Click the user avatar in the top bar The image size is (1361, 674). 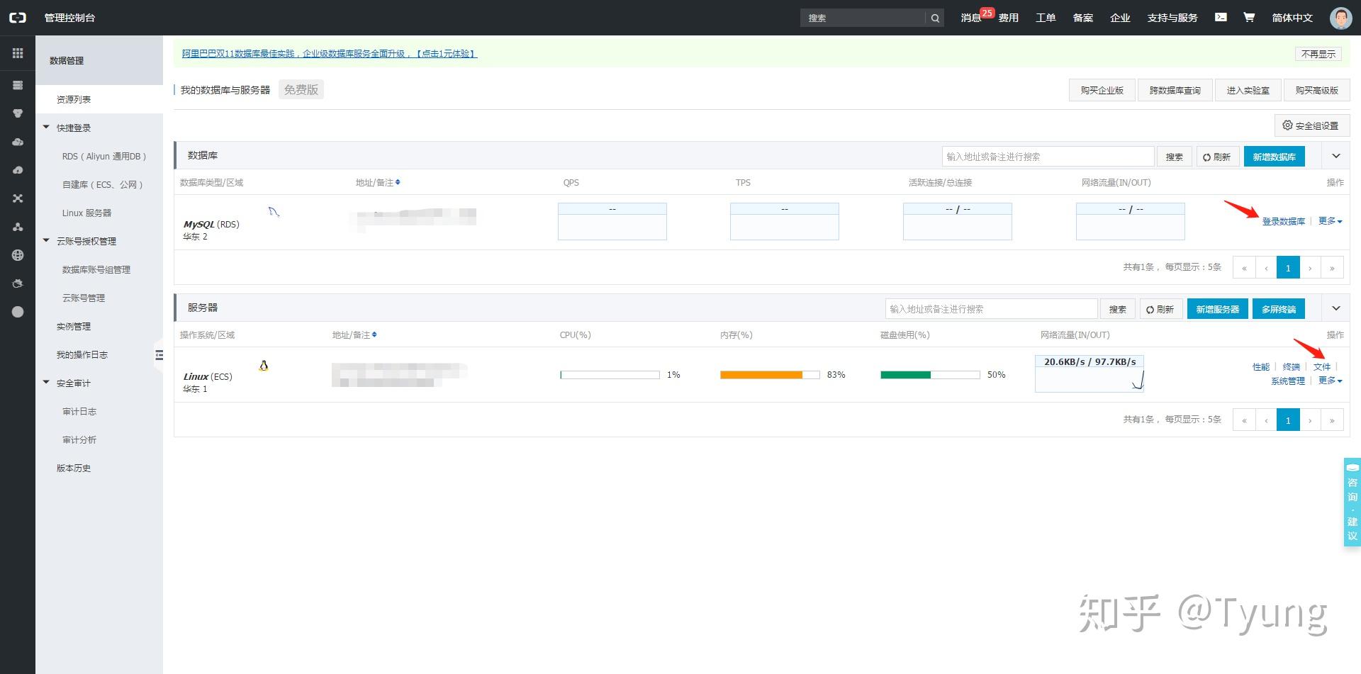click(1340, 18)
